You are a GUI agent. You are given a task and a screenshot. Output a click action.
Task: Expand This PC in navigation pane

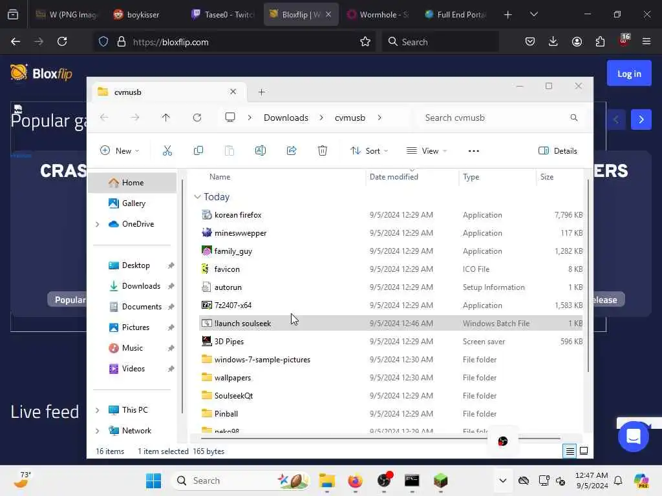[98, 410]
